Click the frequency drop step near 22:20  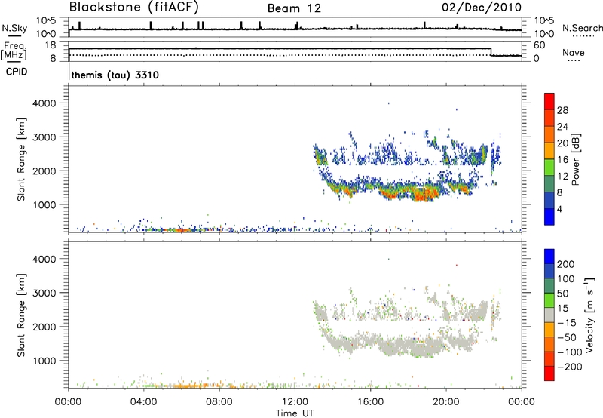tap(491, 52)
